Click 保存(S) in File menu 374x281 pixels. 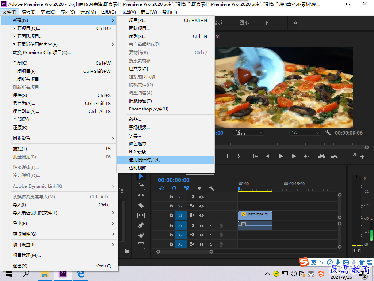[59, 95]
